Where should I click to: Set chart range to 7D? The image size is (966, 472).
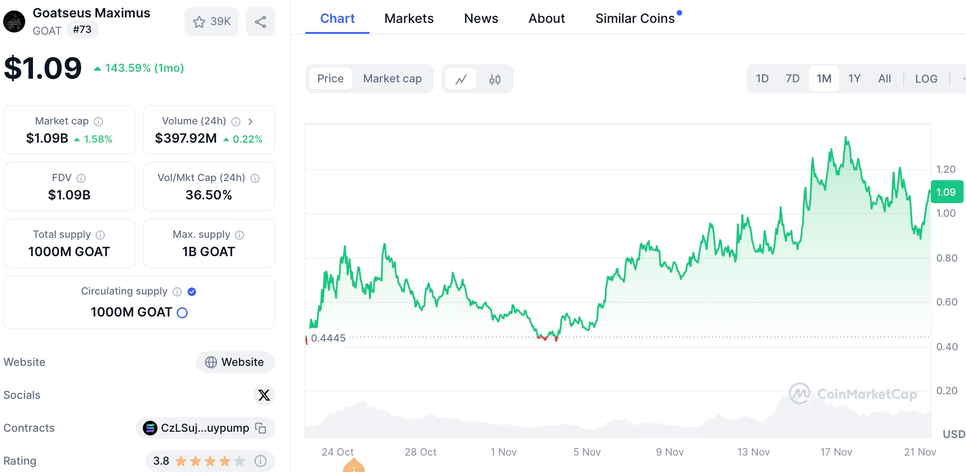pos(792,79)
